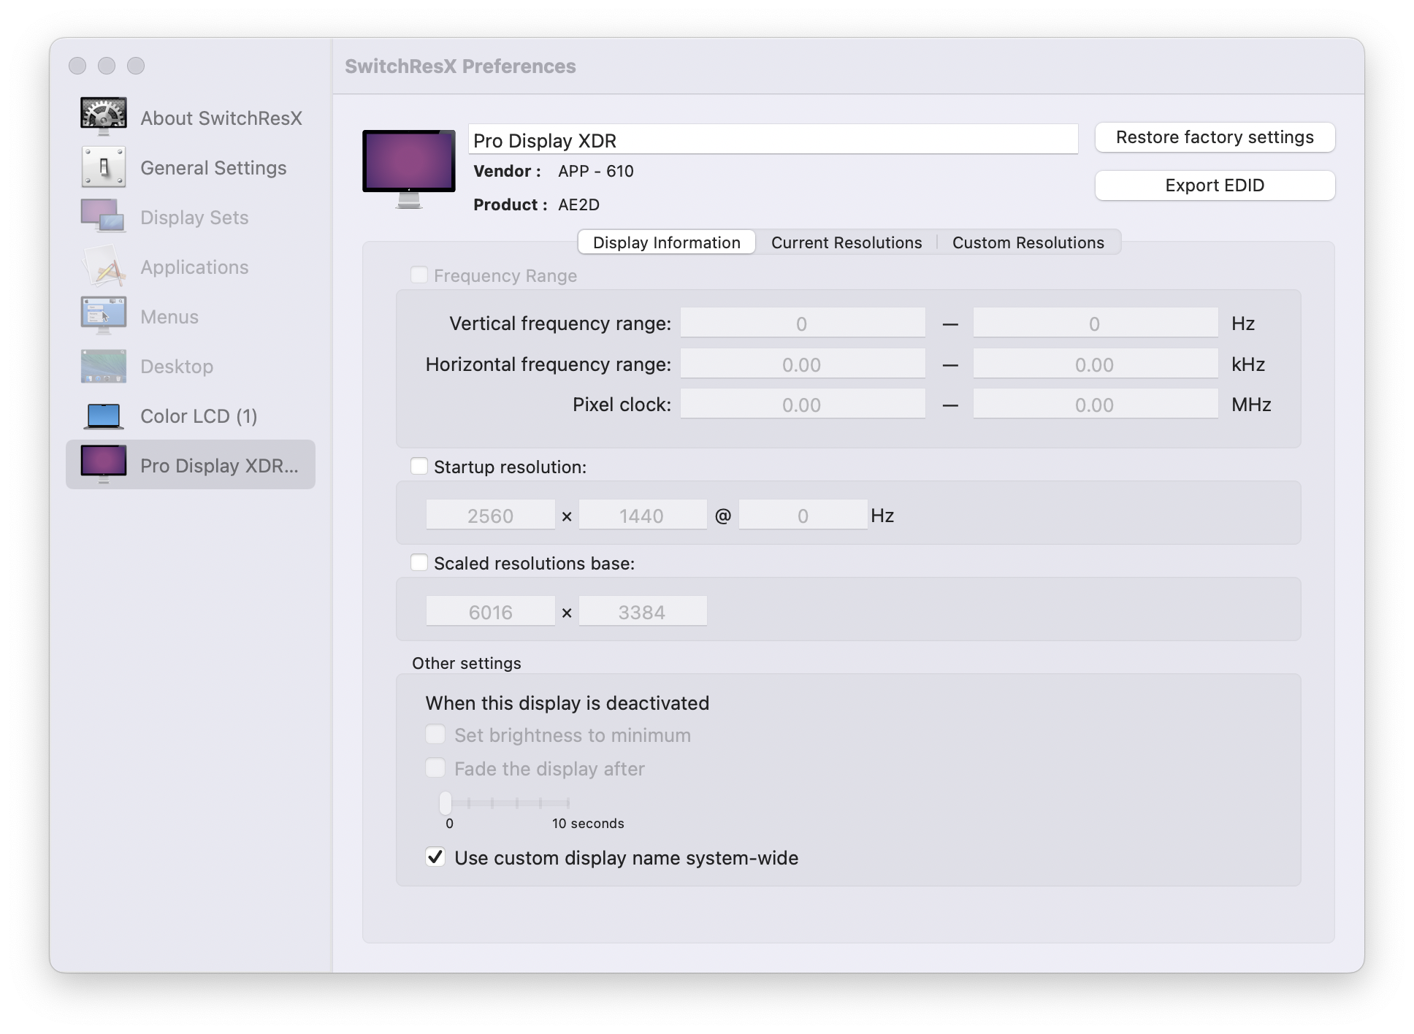Click the Desktop wallpaper icon

(x=103, y=366)
